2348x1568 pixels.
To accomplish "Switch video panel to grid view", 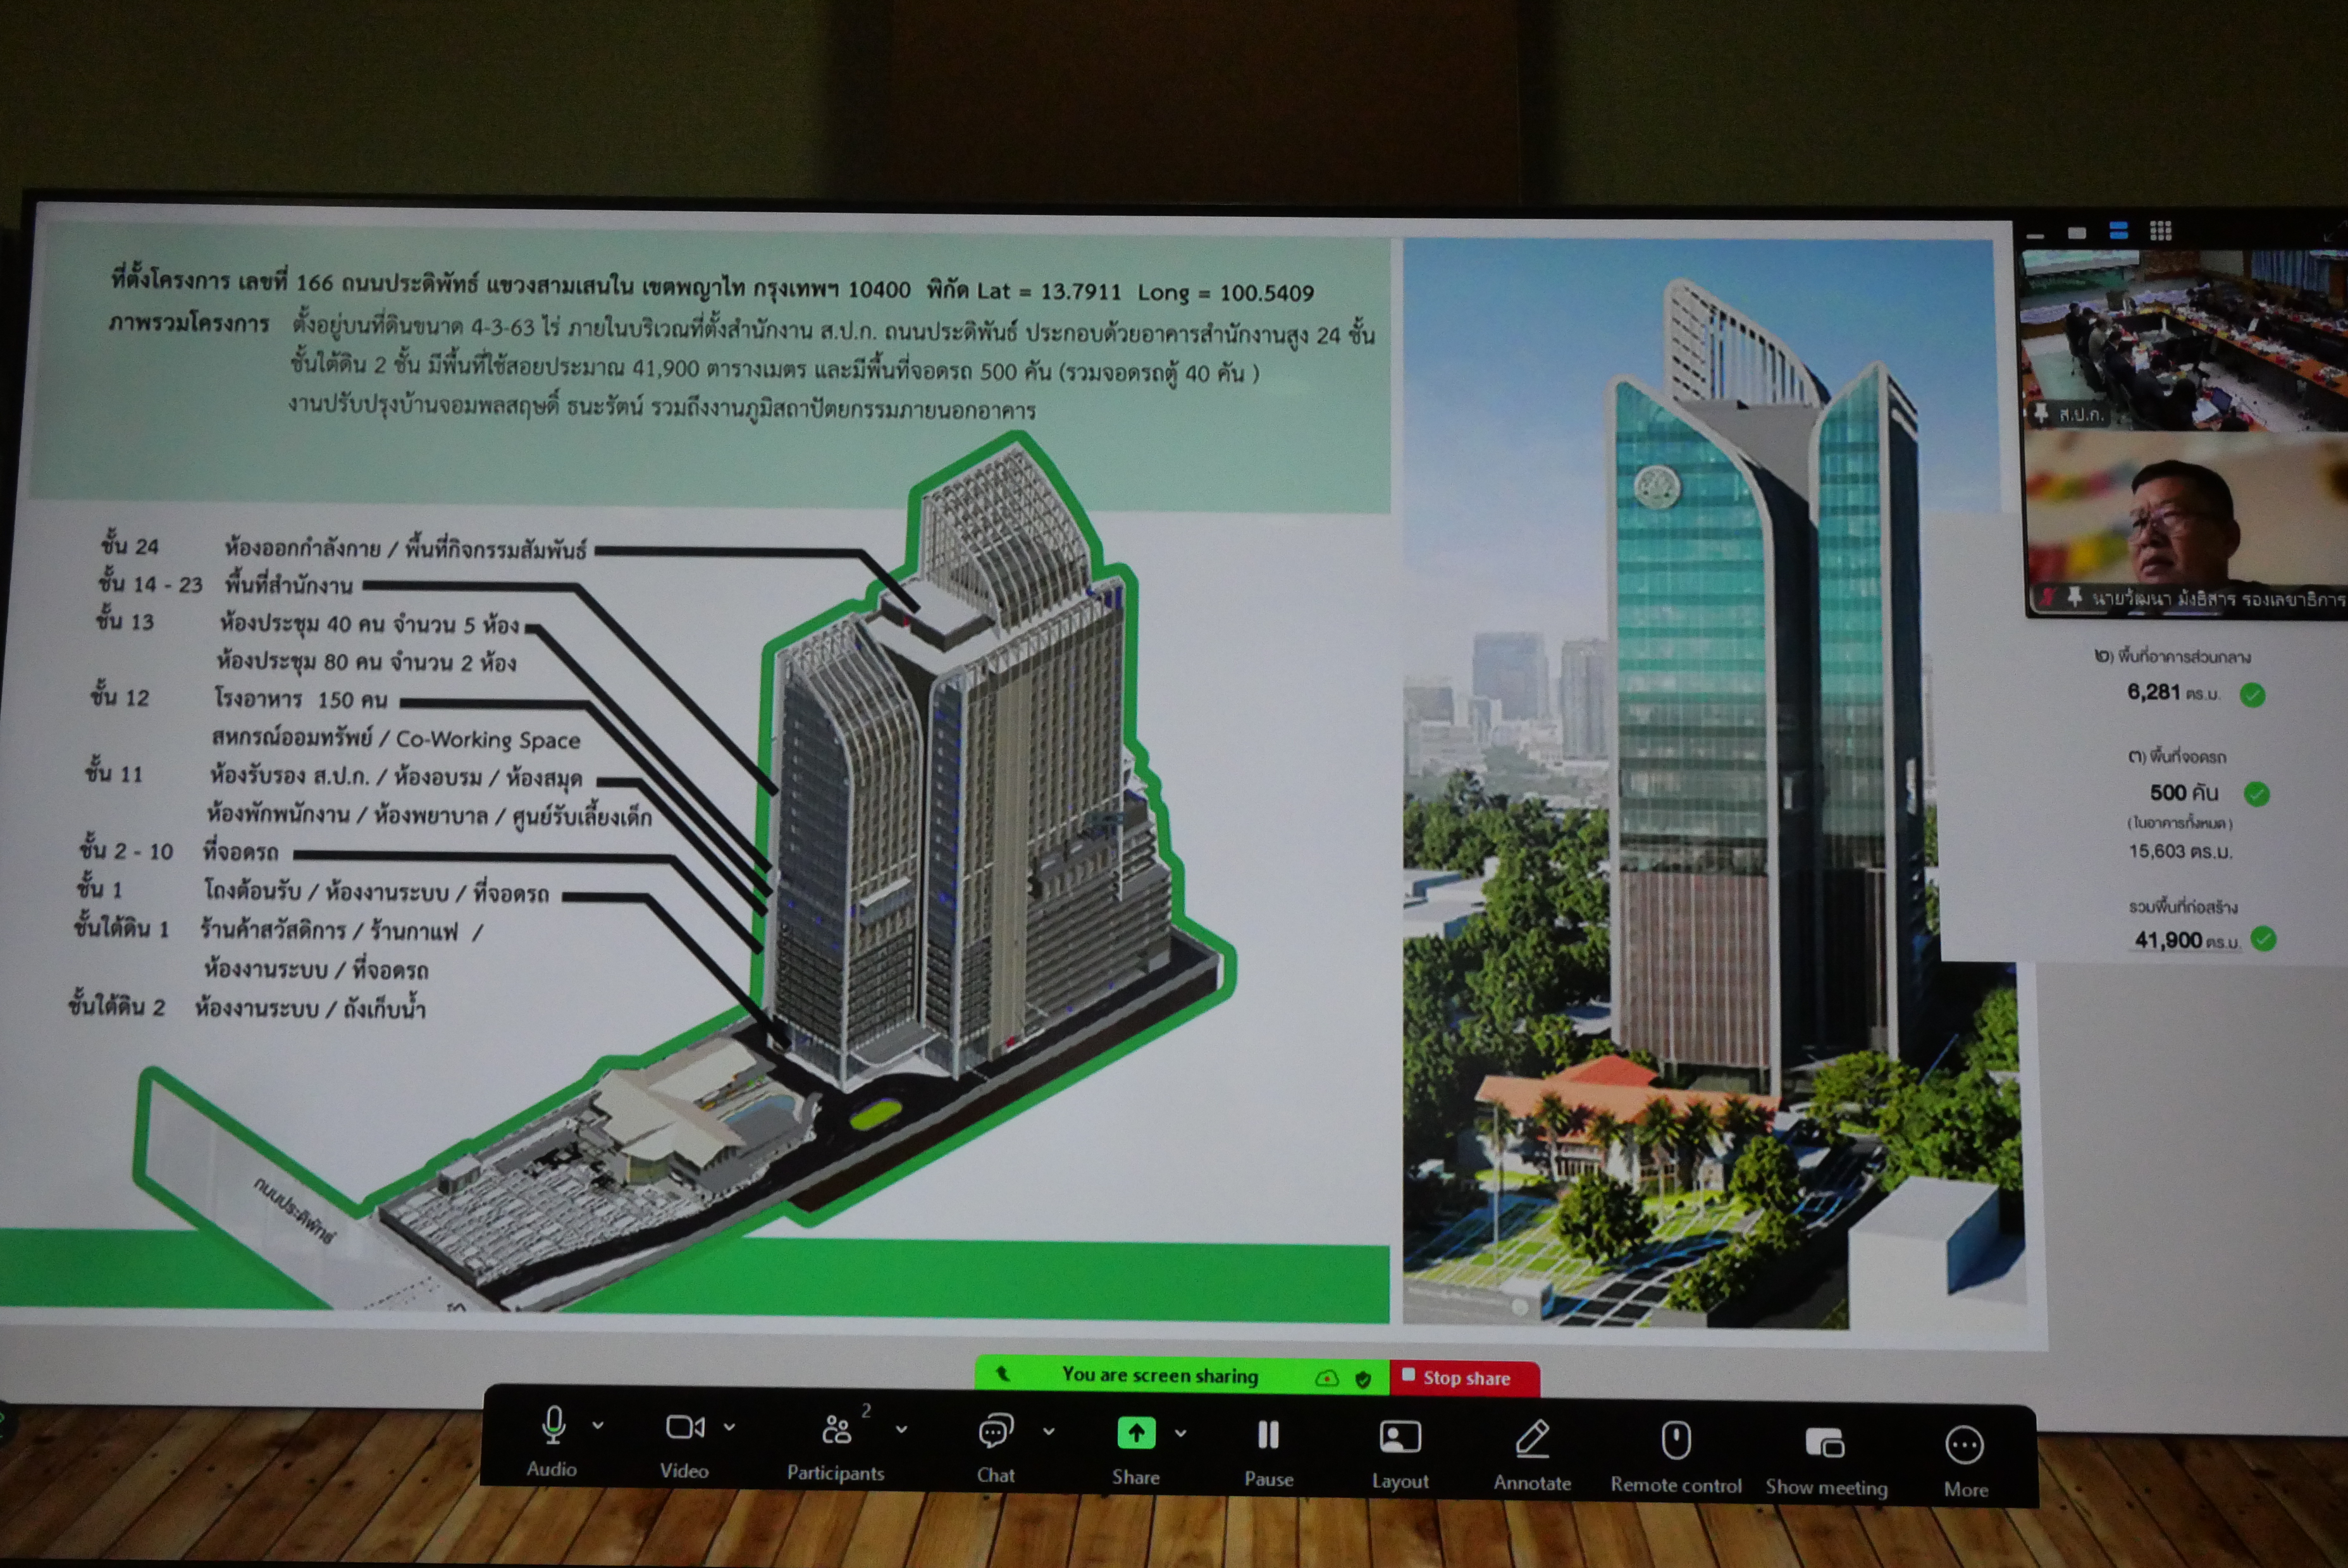I will pyautogui.click(x=2160, y=231).
